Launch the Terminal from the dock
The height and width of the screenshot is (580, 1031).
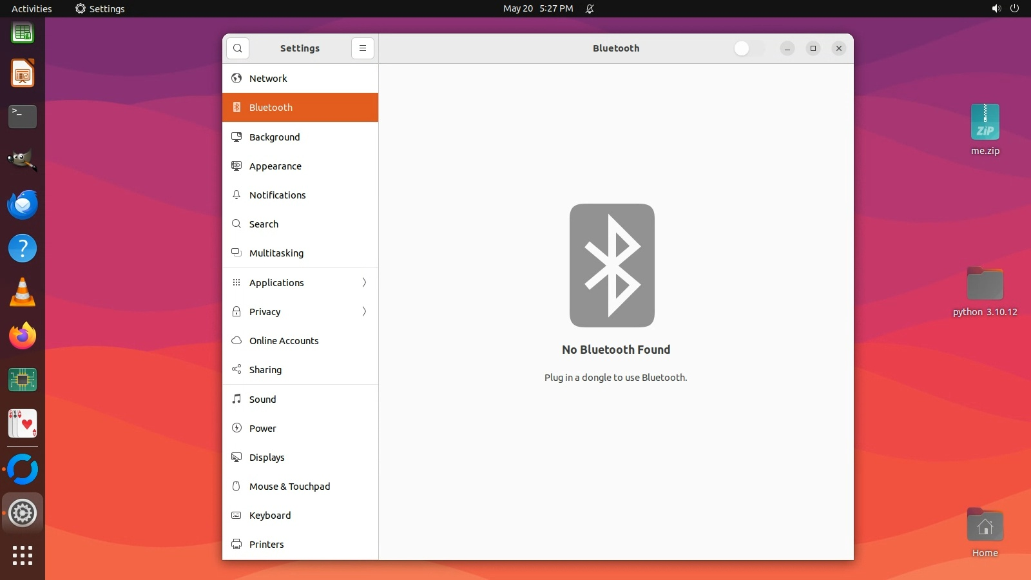[x=23, y=117]
